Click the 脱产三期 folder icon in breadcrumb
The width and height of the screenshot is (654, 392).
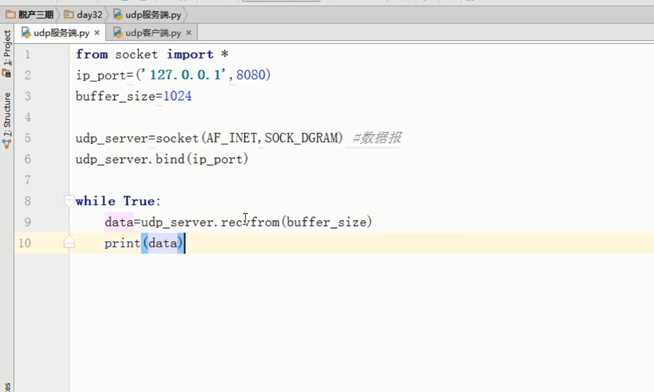pos(10,14)
